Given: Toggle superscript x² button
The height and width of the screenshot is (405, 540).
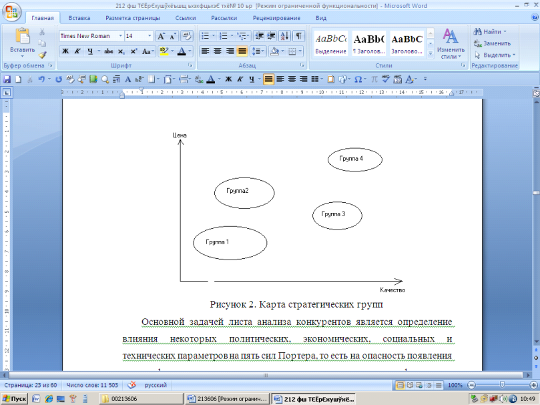Looking at the screenshot, I should 133,51.
